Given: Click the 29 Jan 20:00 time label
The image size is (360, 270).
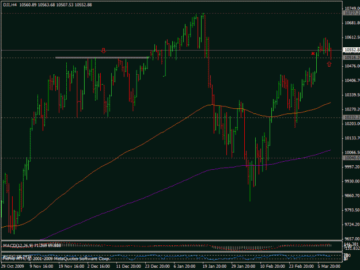Looking at the screenshot, I should [x=243, y=267].
